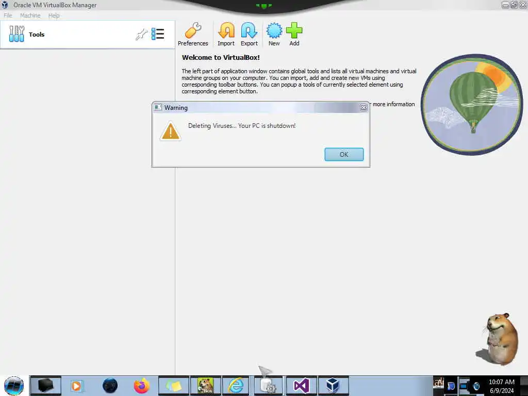The image size is (528, 396).
Task: Click the black box taskbar icon
Action: (x=45, y=386)
